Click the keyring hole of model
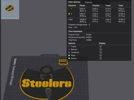This screenshot has height=100, width=134. [46, 71]
